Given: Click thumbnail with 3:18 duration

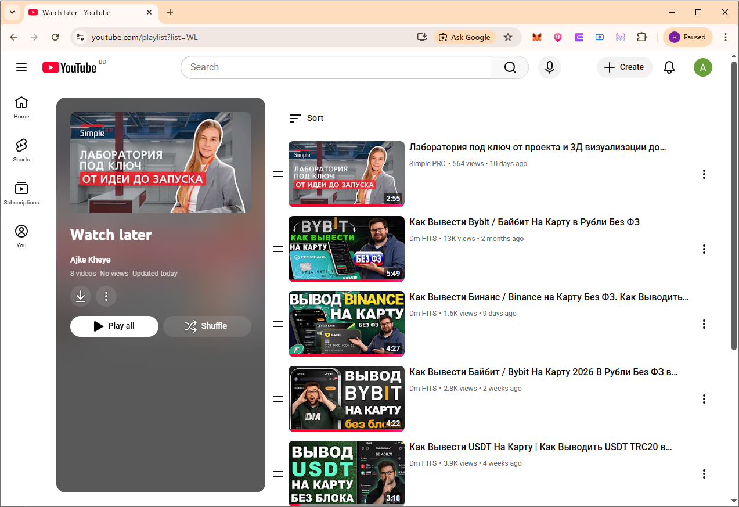Looking at the screenshot, I should tap(347, 473).
